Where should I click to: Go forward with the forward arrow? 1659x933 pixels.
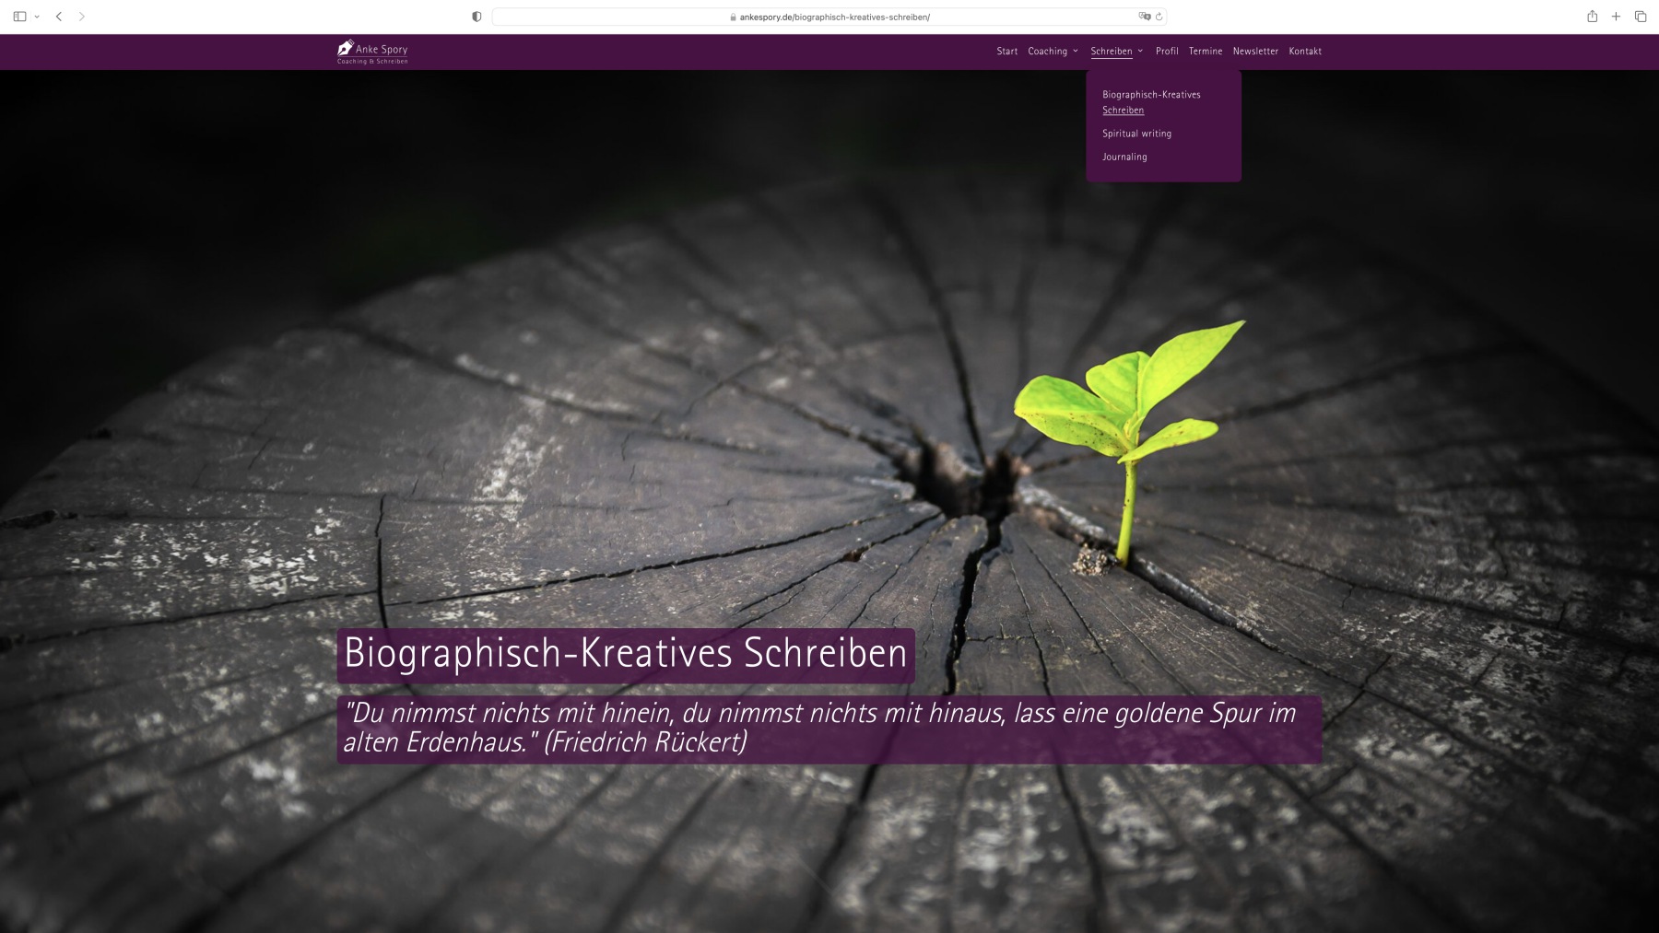click(x=82, y=17)
